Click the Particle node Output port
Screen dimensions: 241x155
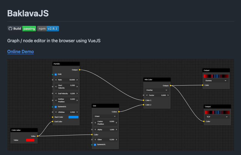point(80,70)
